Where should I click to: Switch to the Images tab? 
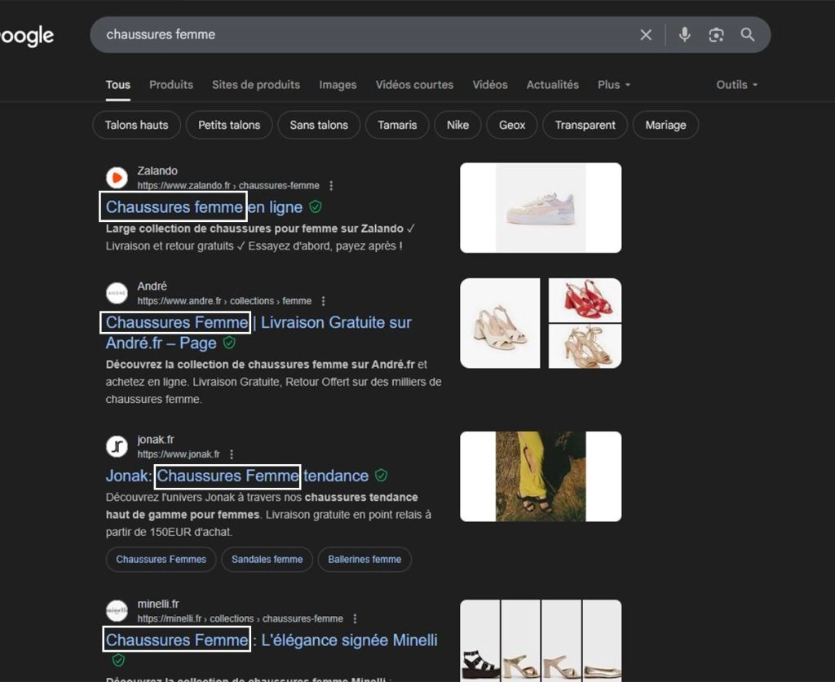[x=338, y=85]
